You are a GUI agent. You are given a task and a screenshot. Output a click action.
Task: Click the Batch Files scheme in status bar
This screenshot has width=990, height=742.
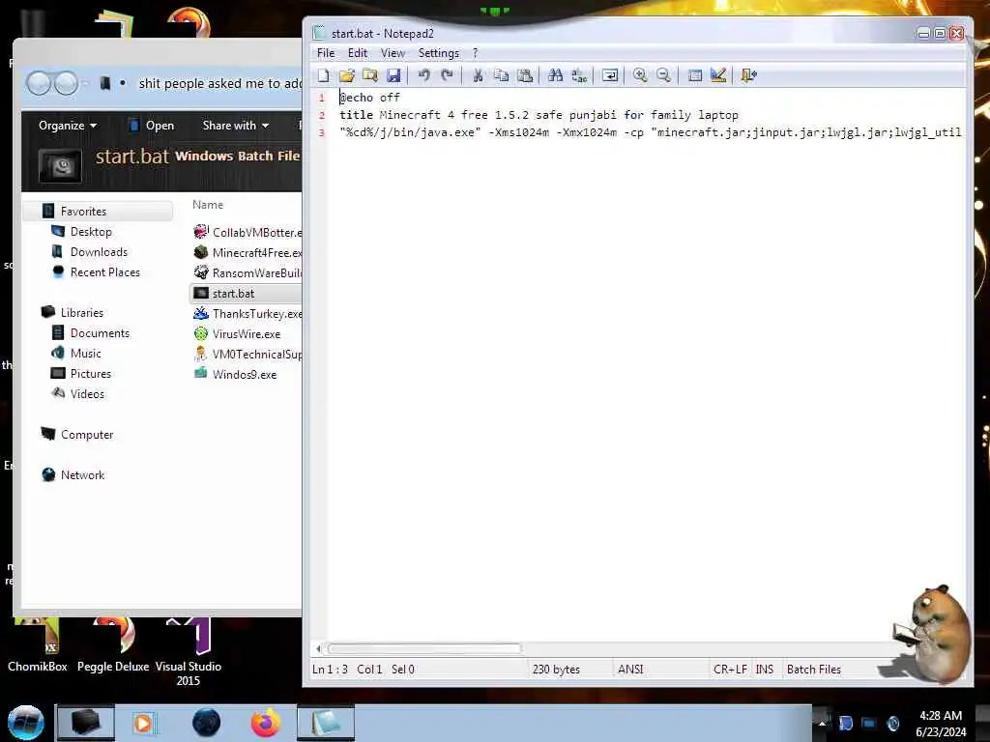coord(814,670)
